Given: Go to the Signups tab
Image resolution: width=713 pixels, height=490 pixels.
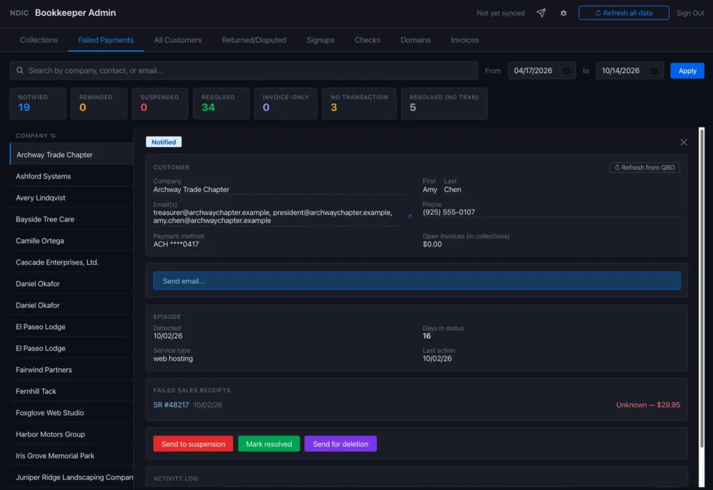Looking at the screenshot, I should [x=320, y=40].
